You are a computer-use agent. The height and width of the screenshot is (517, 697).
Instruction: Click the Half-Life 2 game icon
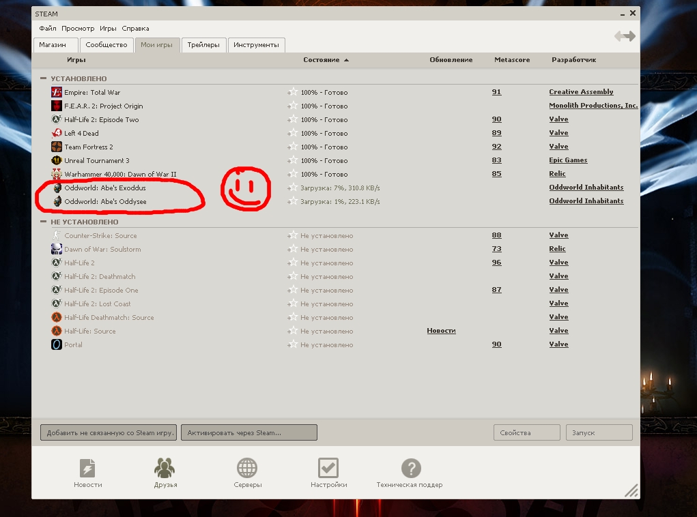pyautogui.click(x=57, y=263)
